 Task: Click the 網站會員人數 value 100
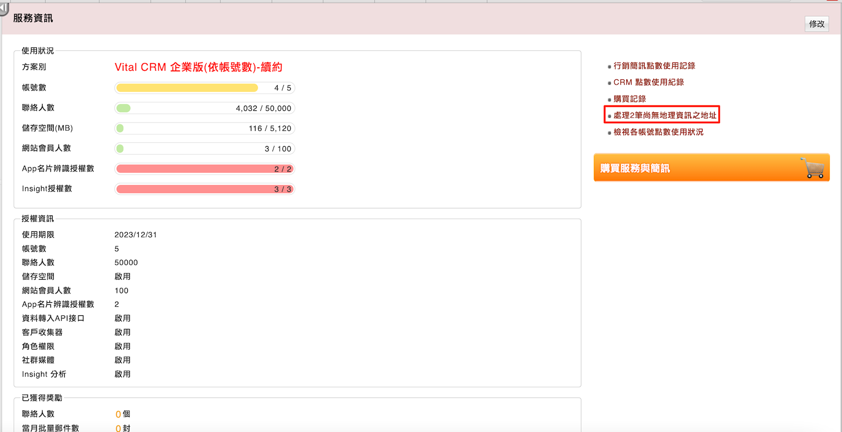[121, 291]
